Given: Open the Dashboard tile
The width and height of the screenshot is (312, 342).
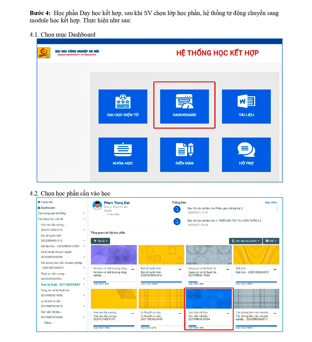Looking at the screenshot, I should click(184, 106).
